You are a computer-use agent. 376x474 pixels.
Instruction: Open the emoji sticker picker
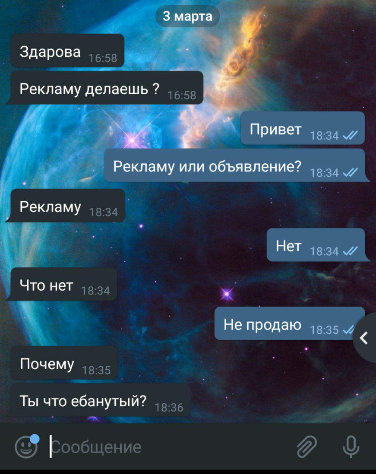pos(26,447)
